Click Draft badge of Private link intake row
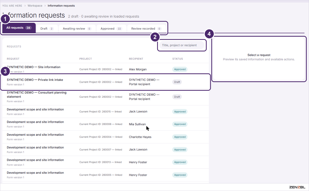Screen dimensions: 309x191 coord(177,82)
